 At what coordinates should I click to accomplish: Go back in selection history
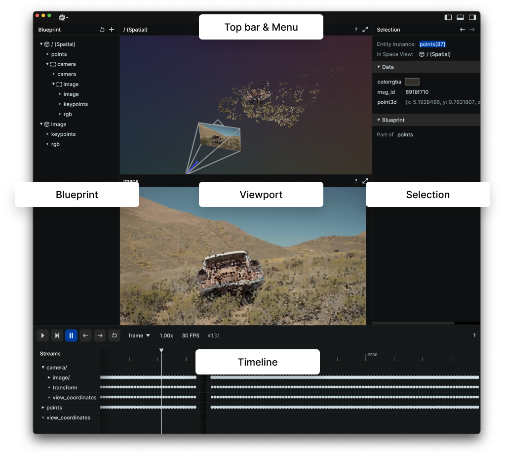pos(462,29)
